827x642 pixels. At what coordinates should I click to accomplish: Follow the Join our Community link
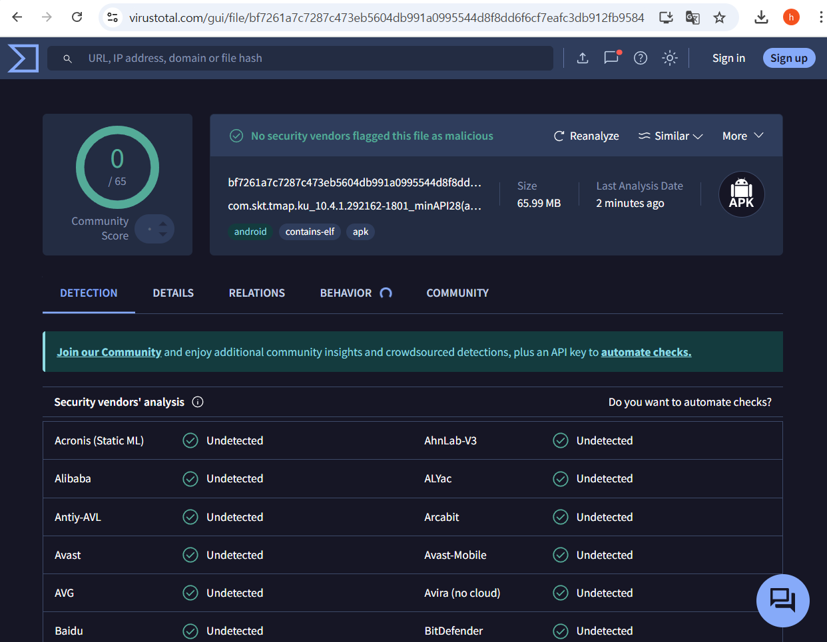(109, 352)
